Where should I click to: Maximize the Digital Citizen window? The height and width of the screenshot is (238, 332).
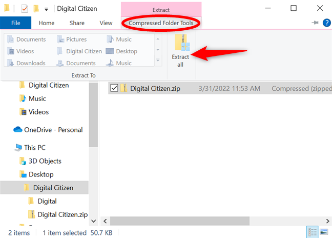294,8
